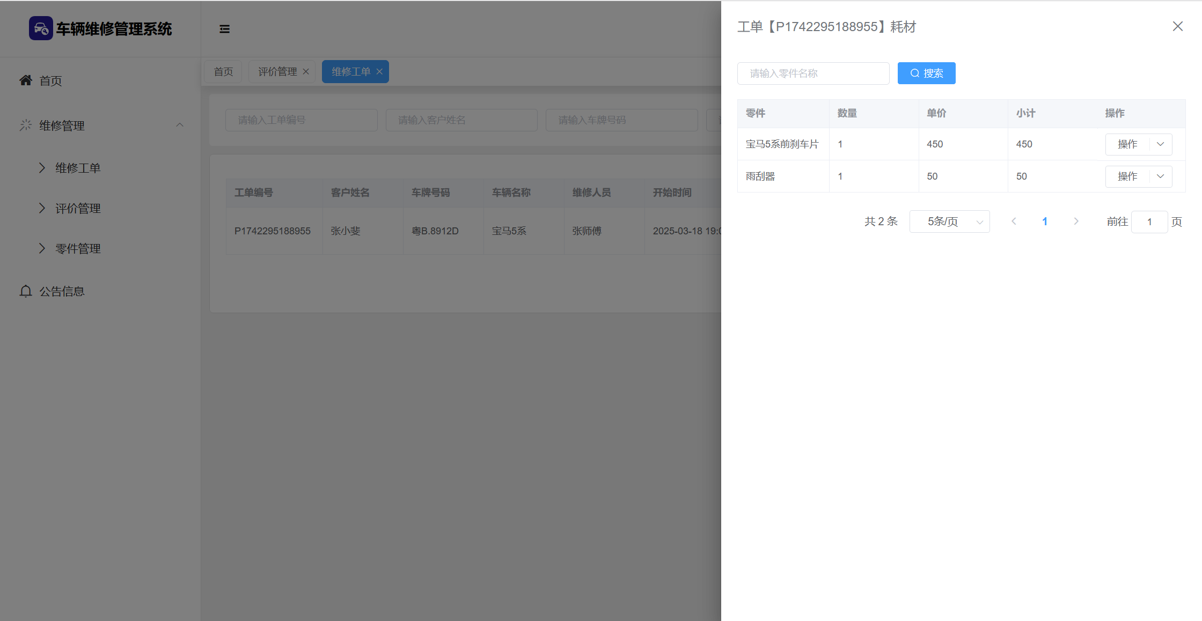Click the car repair system logo icon
Image resolution: width=1202 pixels, height=621 pixels.
tap(41, 28)
